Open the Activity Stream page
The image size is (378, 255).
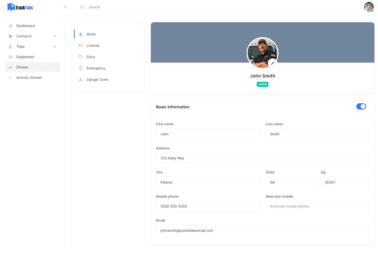33,78
